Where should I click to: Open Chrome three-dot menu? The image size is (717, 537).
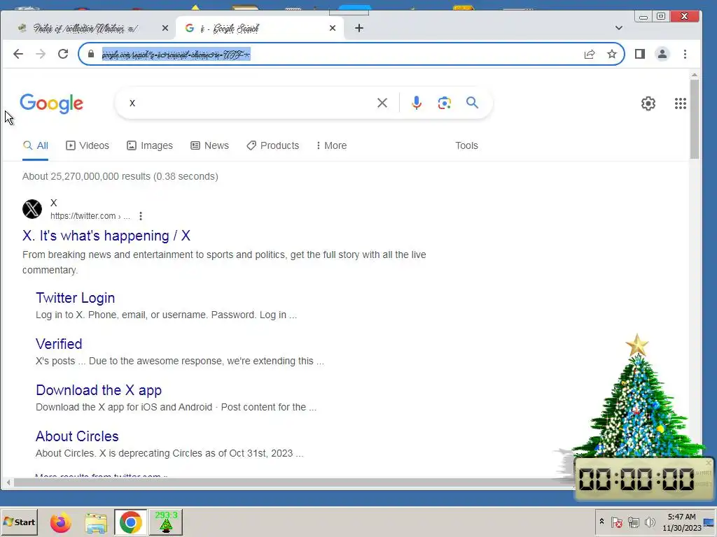[685, 55]
